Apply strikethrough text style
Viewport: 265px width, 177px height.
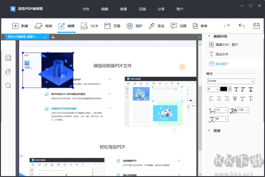[235, 98]
